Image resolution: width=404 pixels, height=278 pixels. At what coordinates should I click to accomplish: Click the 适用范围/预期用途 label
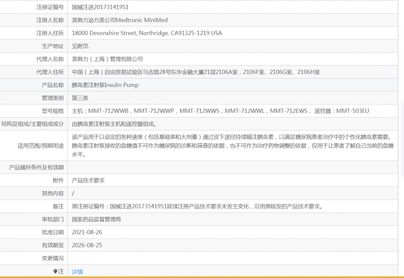[41, 146]
